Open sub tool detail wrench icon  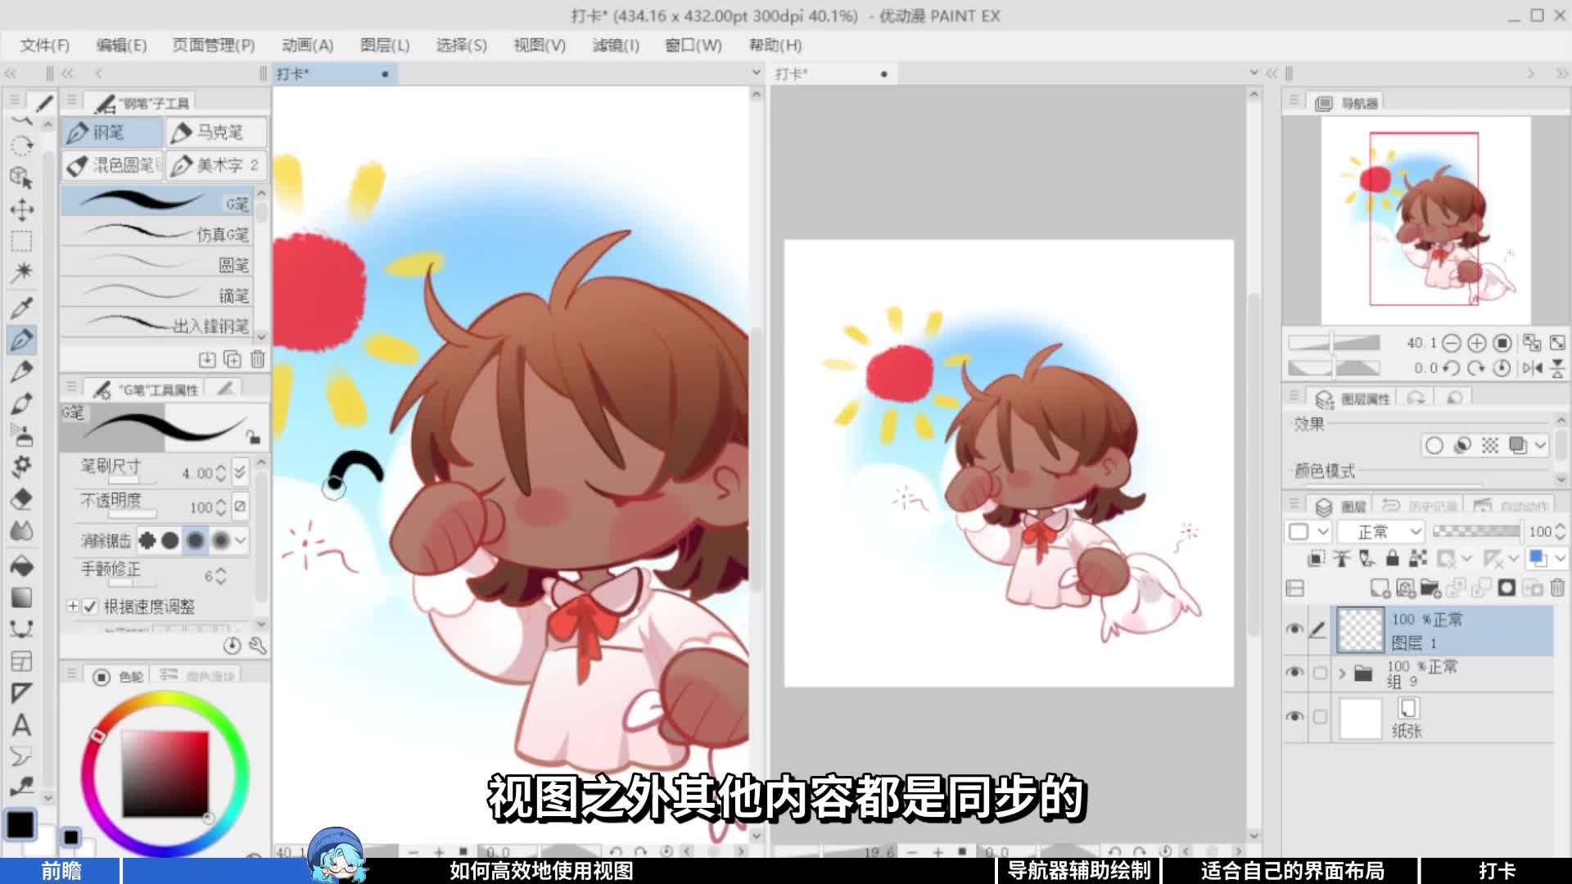257,647
